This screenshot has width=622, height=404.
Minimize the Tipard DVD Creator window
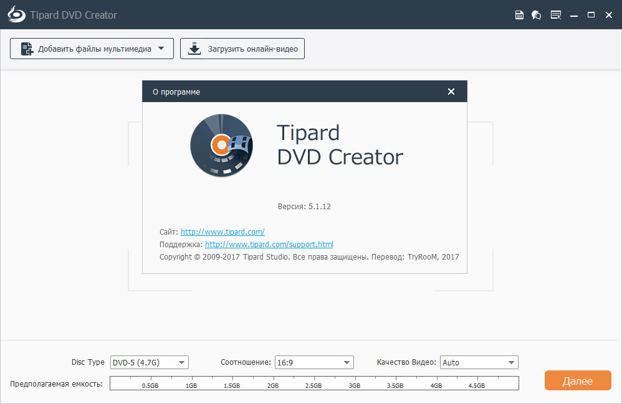click(x=573, y=16)
